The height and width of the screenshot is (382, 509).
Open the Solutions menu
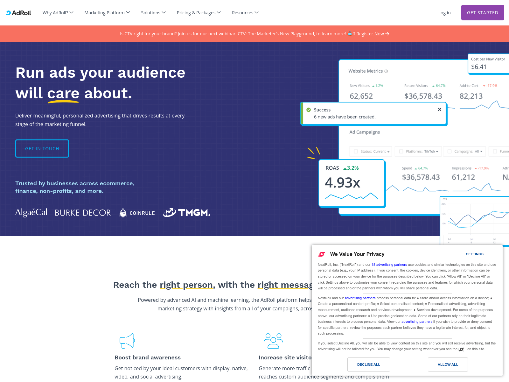pyautogui.click(x=153, y=13)
